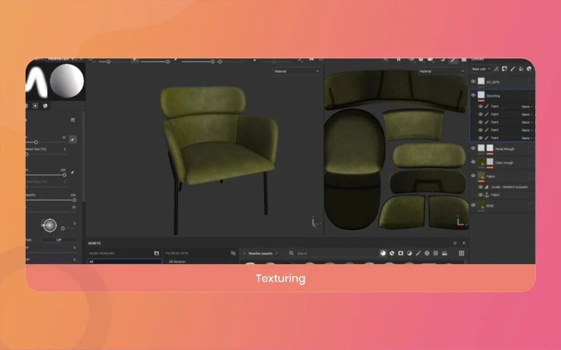Click the square alpha icon below brush preview
561x350 pixels.
tap(36, 106)
